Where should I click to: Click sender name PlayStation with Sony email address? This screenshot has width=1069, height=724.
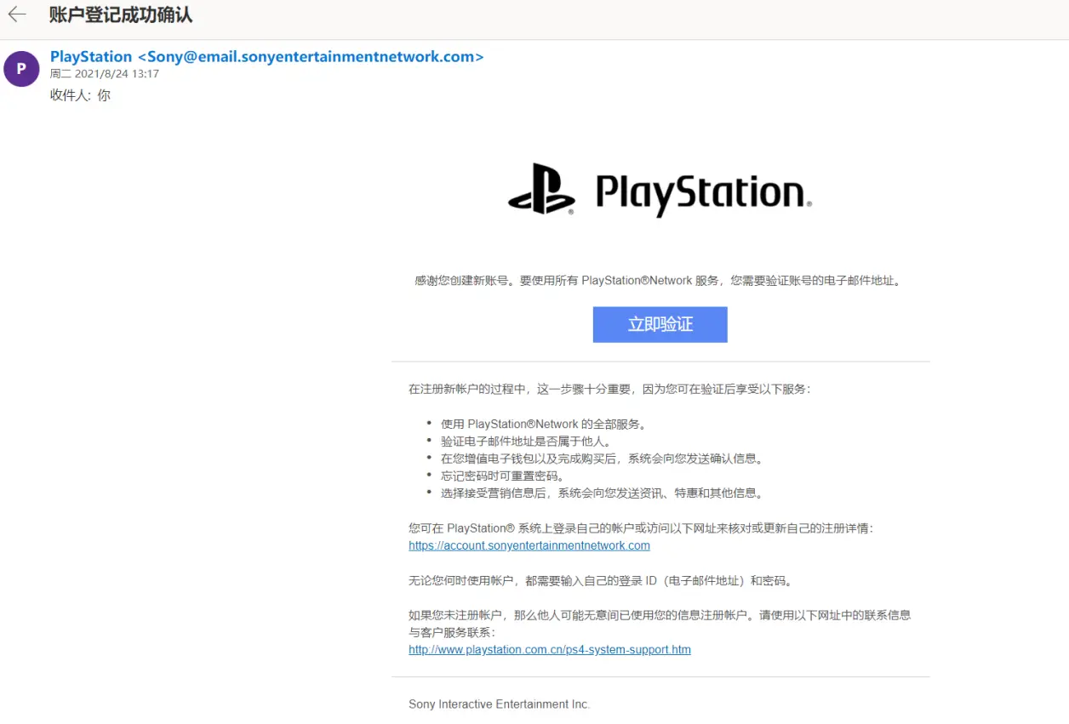(x=266, y=57)
